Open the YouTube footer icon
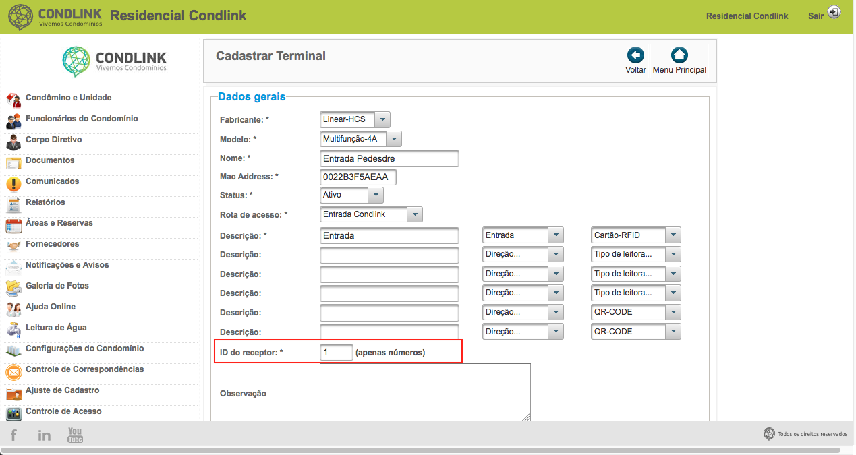The height and width of the screenshot is (455, 856). click(75, 435)
